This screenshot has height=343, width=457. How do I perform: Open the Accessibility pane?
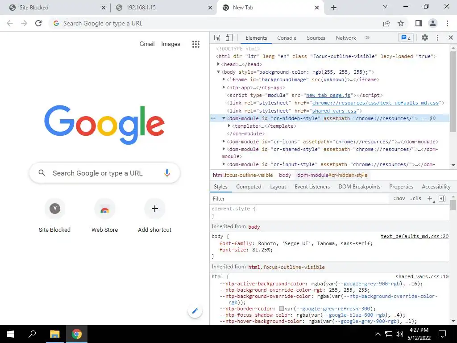(x=436, y=187)
